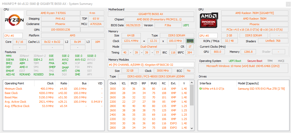Click the L2 cache value 8x1M

[78, 42]
